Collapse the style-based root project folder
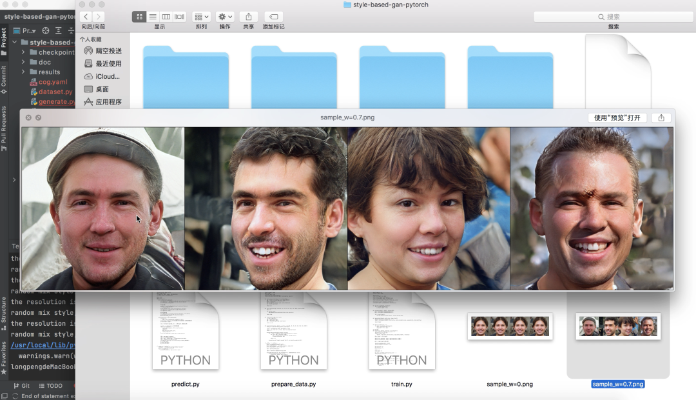Screen dimensions: 696x400 (x=15, y=42)
